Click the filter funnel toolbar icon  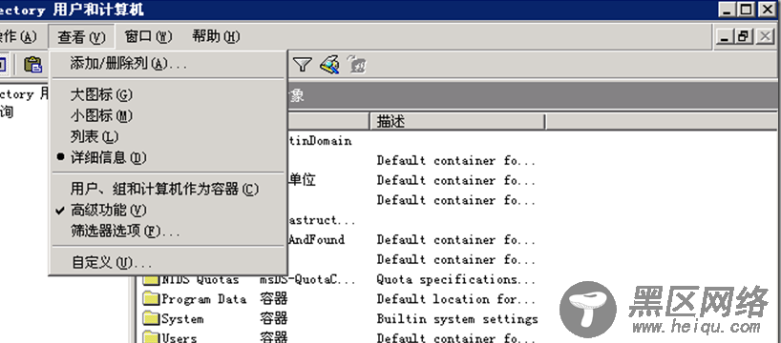click(x=303, y=65)
